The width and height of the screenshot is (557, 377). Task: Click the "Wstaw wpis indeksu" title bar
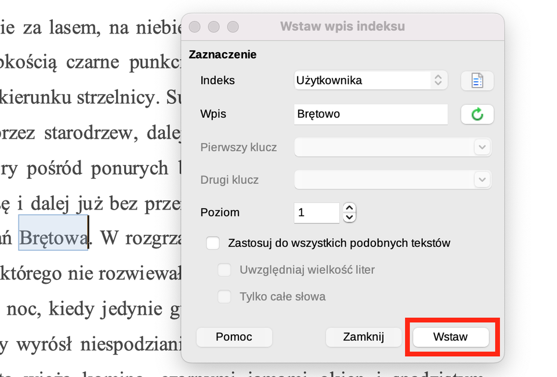point(342,27)
